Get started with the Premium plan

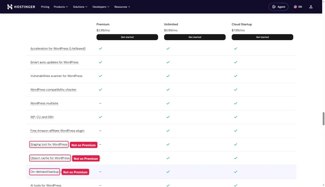(x=127, y=37)
